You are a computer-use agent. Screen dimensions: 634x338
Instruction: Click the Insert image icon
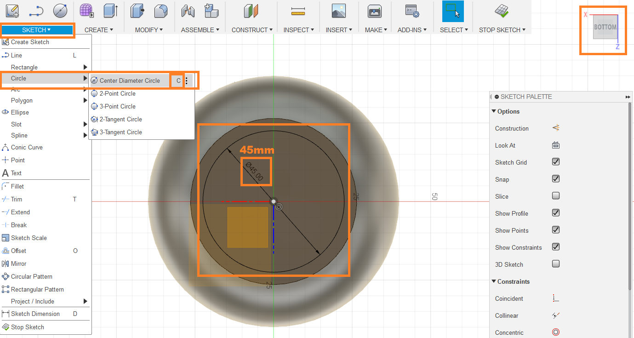click(339, 11)
